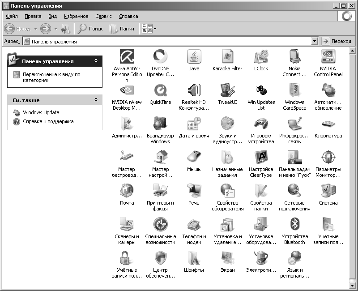Open the Windows Update link
The width and height of the screenshot is (358, 291).
click(x=41, y=112)
